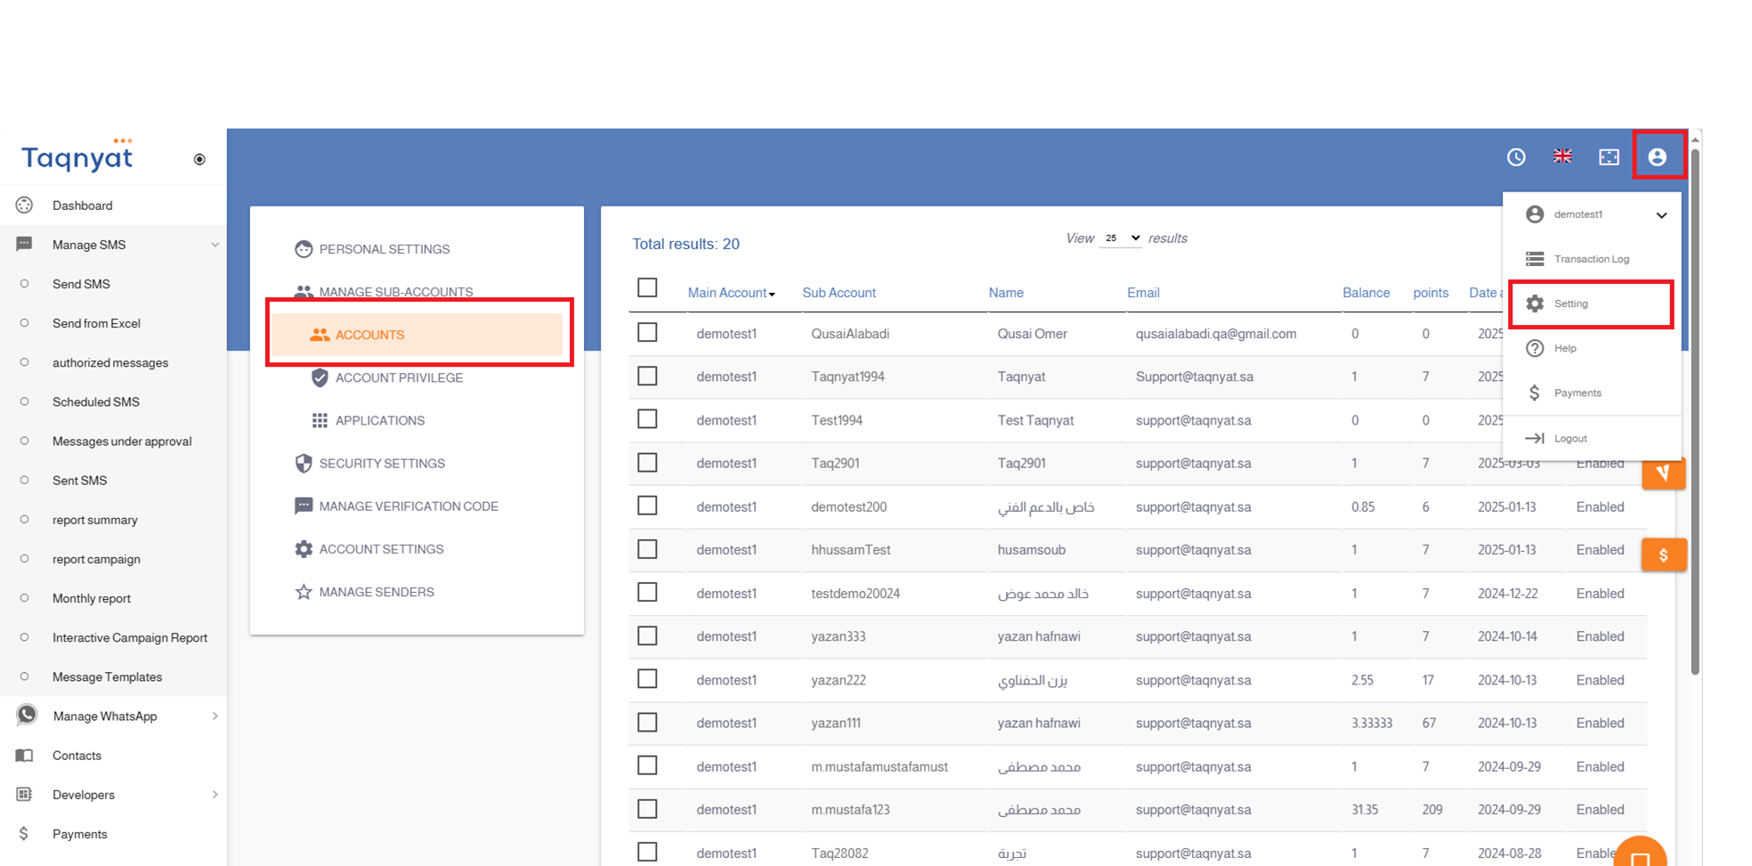Screen dimensions: 1752x866
Task: Click the Security Settings shield icon
Action: tap(304, 463)
